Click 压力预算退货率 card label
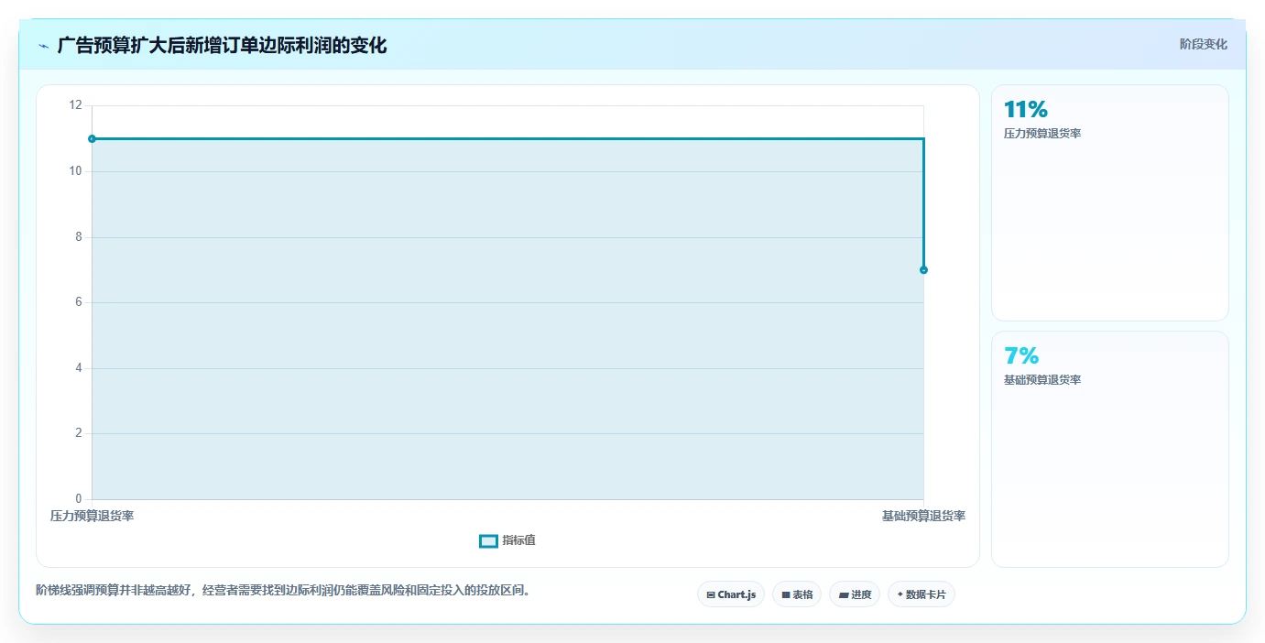This screenshot has height=643, width=1265. [1042, 134]
